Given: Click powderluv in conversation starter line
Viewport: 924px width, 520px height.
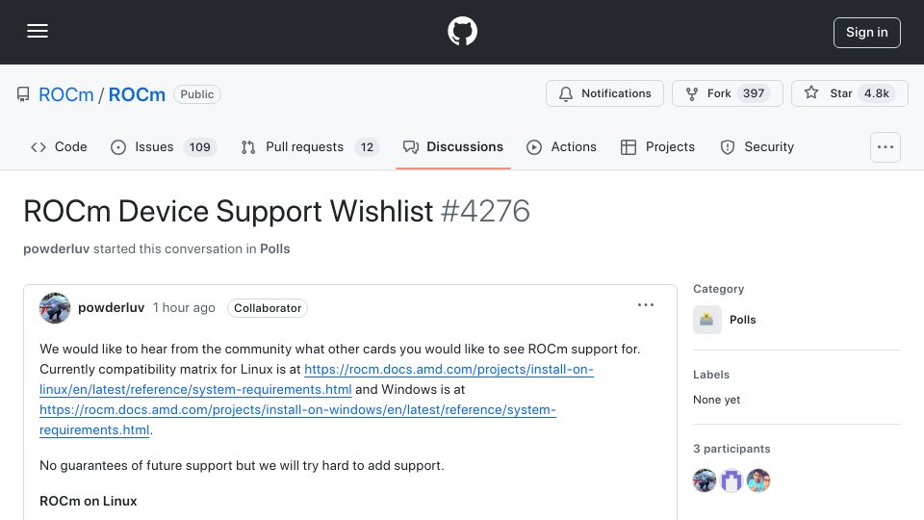Looking at the screenshot, I should coord(57,248).
